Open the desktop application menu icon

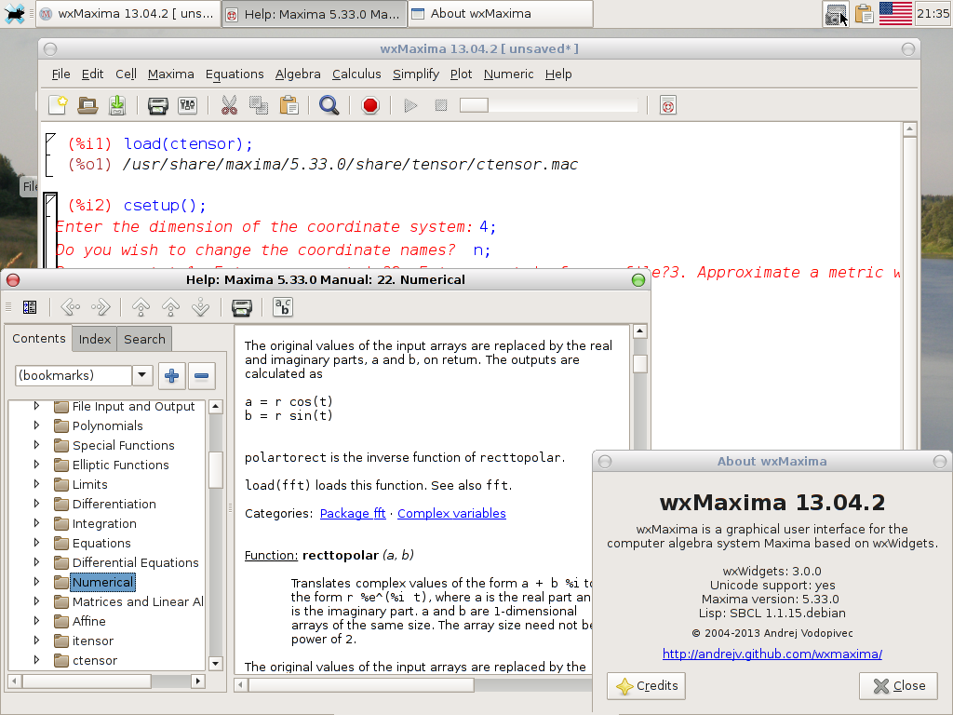click(x=14, y=13)
